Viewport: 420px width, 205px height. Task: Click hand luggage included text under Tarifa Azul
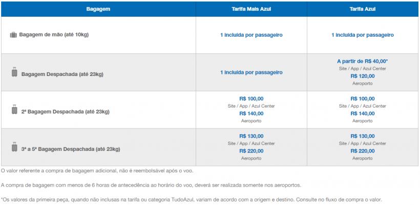click(362, 35)
